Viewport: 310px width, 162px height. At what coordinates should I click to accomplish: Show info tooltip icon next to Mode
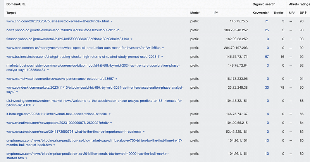tap(200, 12)
